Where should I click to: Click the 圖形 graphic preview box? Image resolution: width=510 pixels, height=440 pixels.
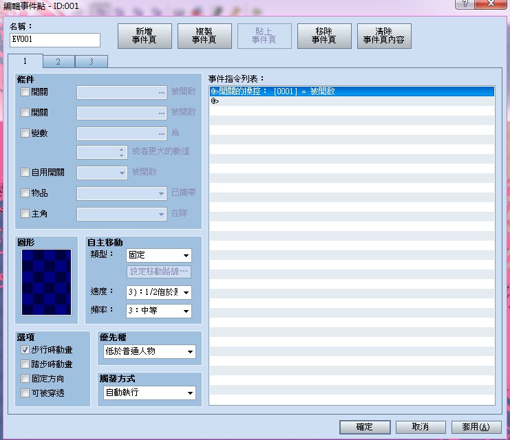[x=47, y=282]
